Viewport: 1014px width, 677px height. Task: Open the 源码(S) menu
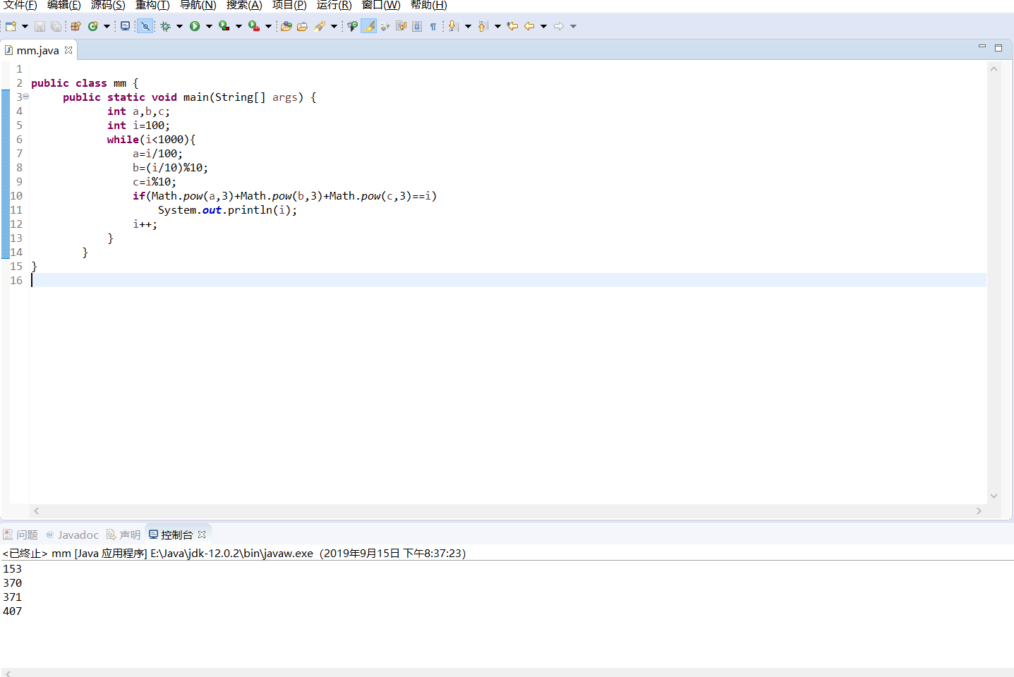(108, 5)
